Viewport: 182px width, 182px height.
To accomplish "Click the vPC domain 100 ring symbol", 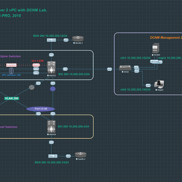I will [x=11, y=71].
